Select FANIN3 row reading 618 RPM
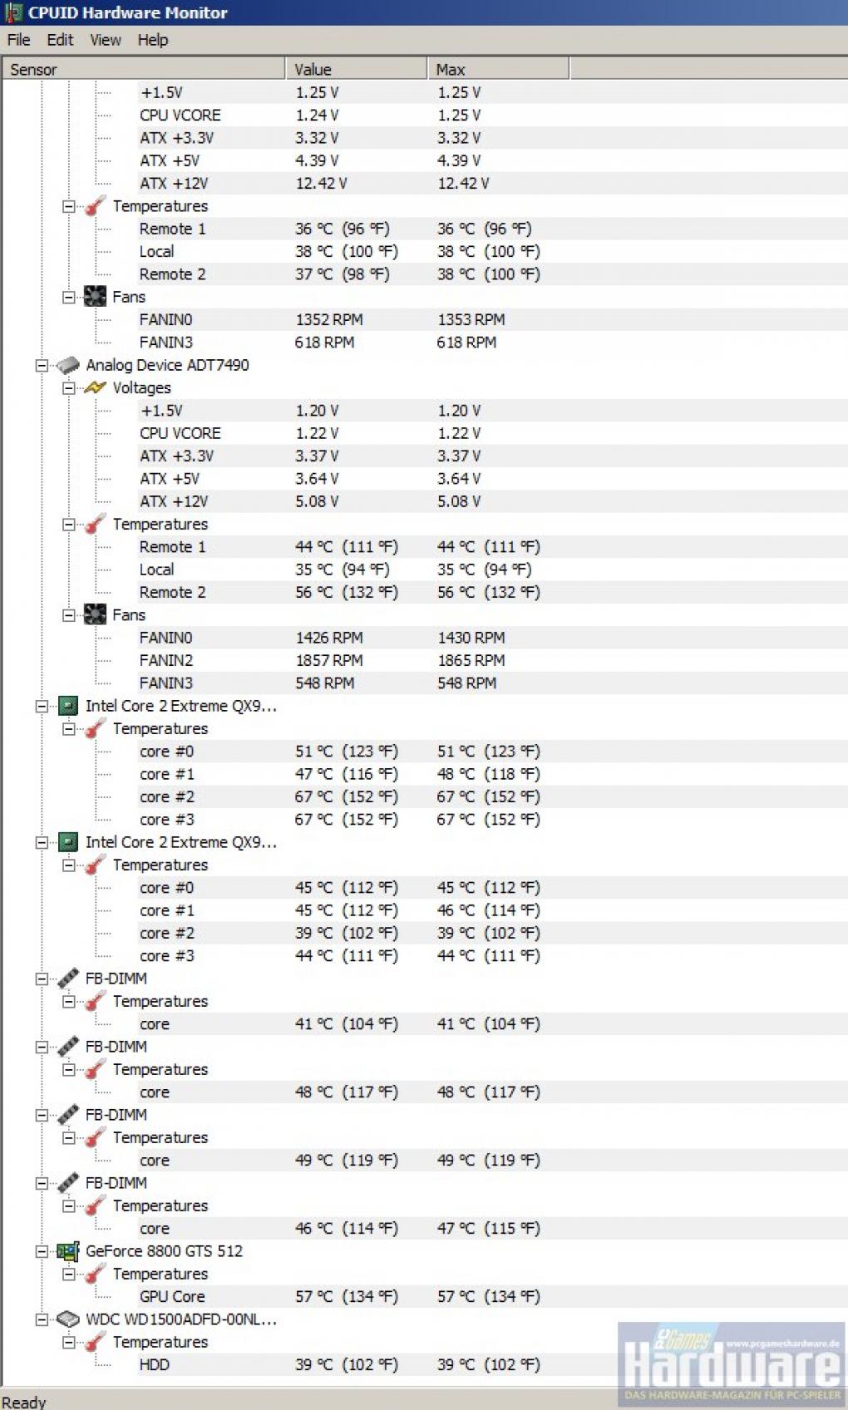Image resolution: width=848 pixels, height=1410 pixels. coord(492,343)
